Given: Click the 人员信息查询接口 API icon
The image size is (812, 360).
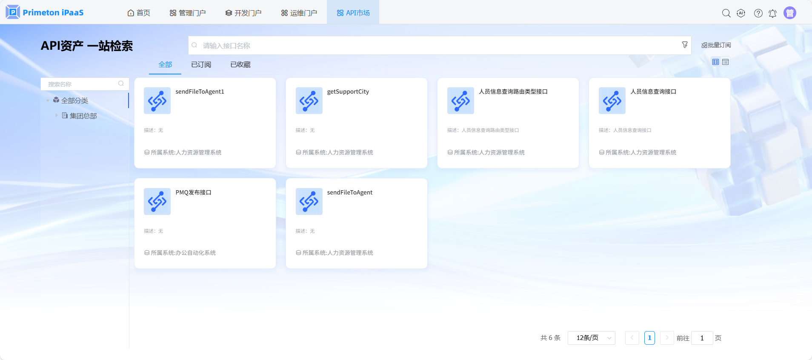Looking at the screenshot, I should pyautogui.click(x=612, y=100).
